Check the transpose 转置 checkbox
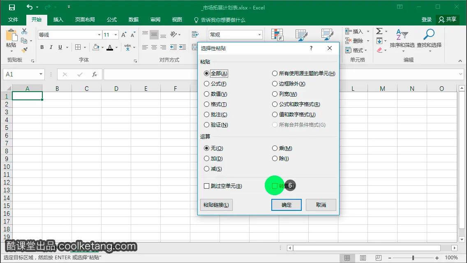The width and height of the screenshot is (467, 263). pyautogui.click(x=275, y=186)
